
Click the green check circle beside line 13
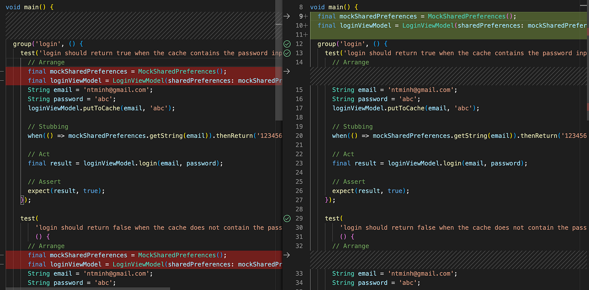click(x=287, y=53)
